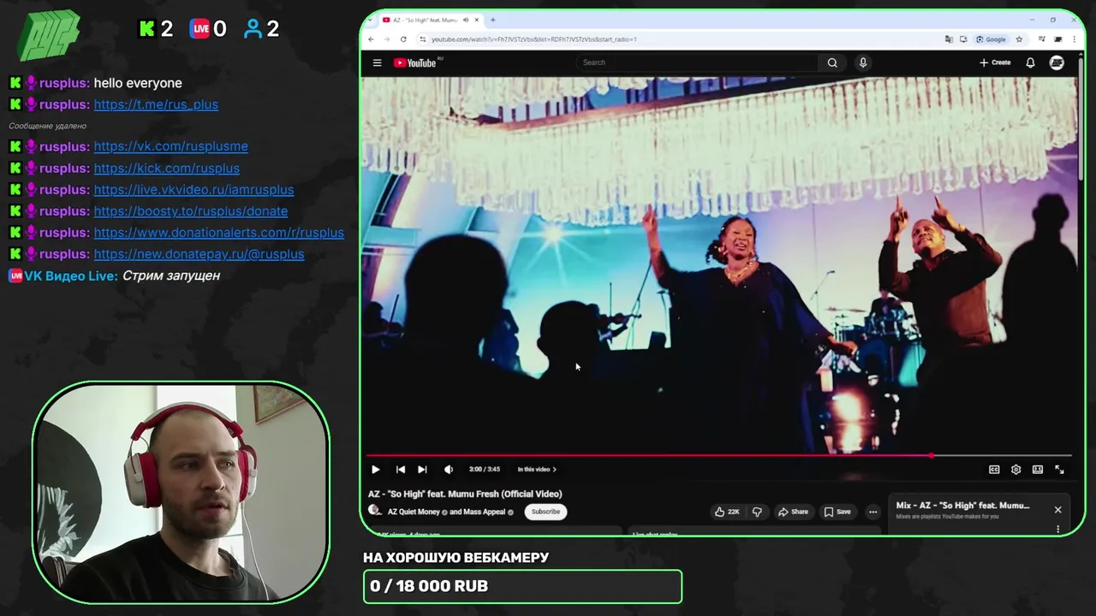Toggle theater mode in the player

(x=1037, y=469)
